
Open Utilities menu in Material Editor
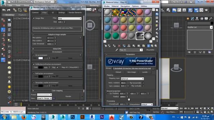(x=144, y=6)
